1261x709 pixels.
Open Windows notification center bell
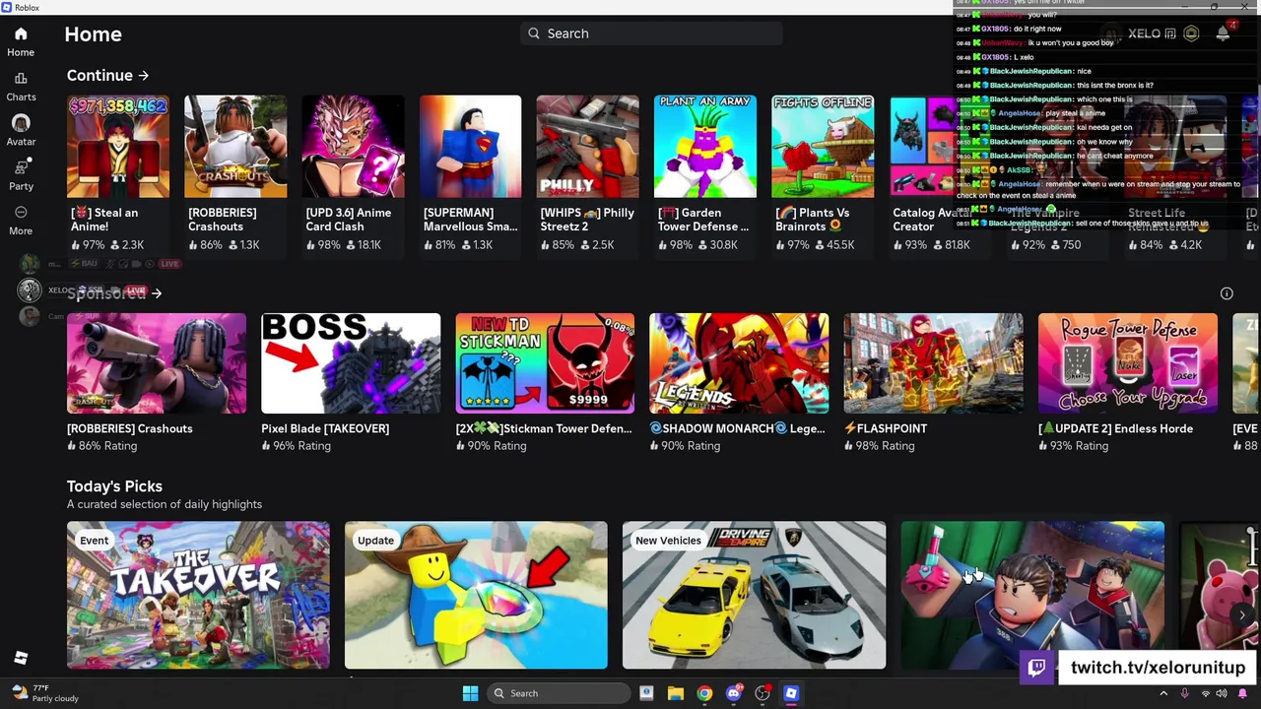1243,693
